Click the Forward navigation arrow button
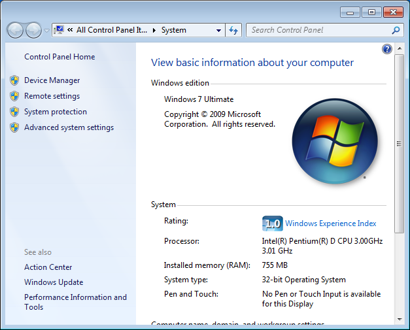This screenshot has width=410, height=330. pos(33,30)
